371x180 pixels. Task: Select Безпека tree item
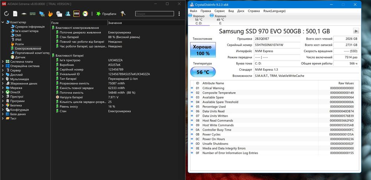pyautogui.click(x=16, y=105)
